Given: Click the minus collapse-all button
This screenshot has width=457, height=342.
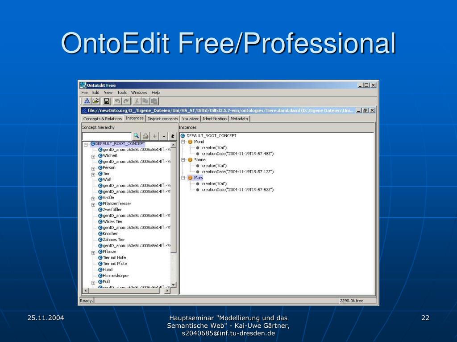Looking at the screenshot, I should coord(164,136).
